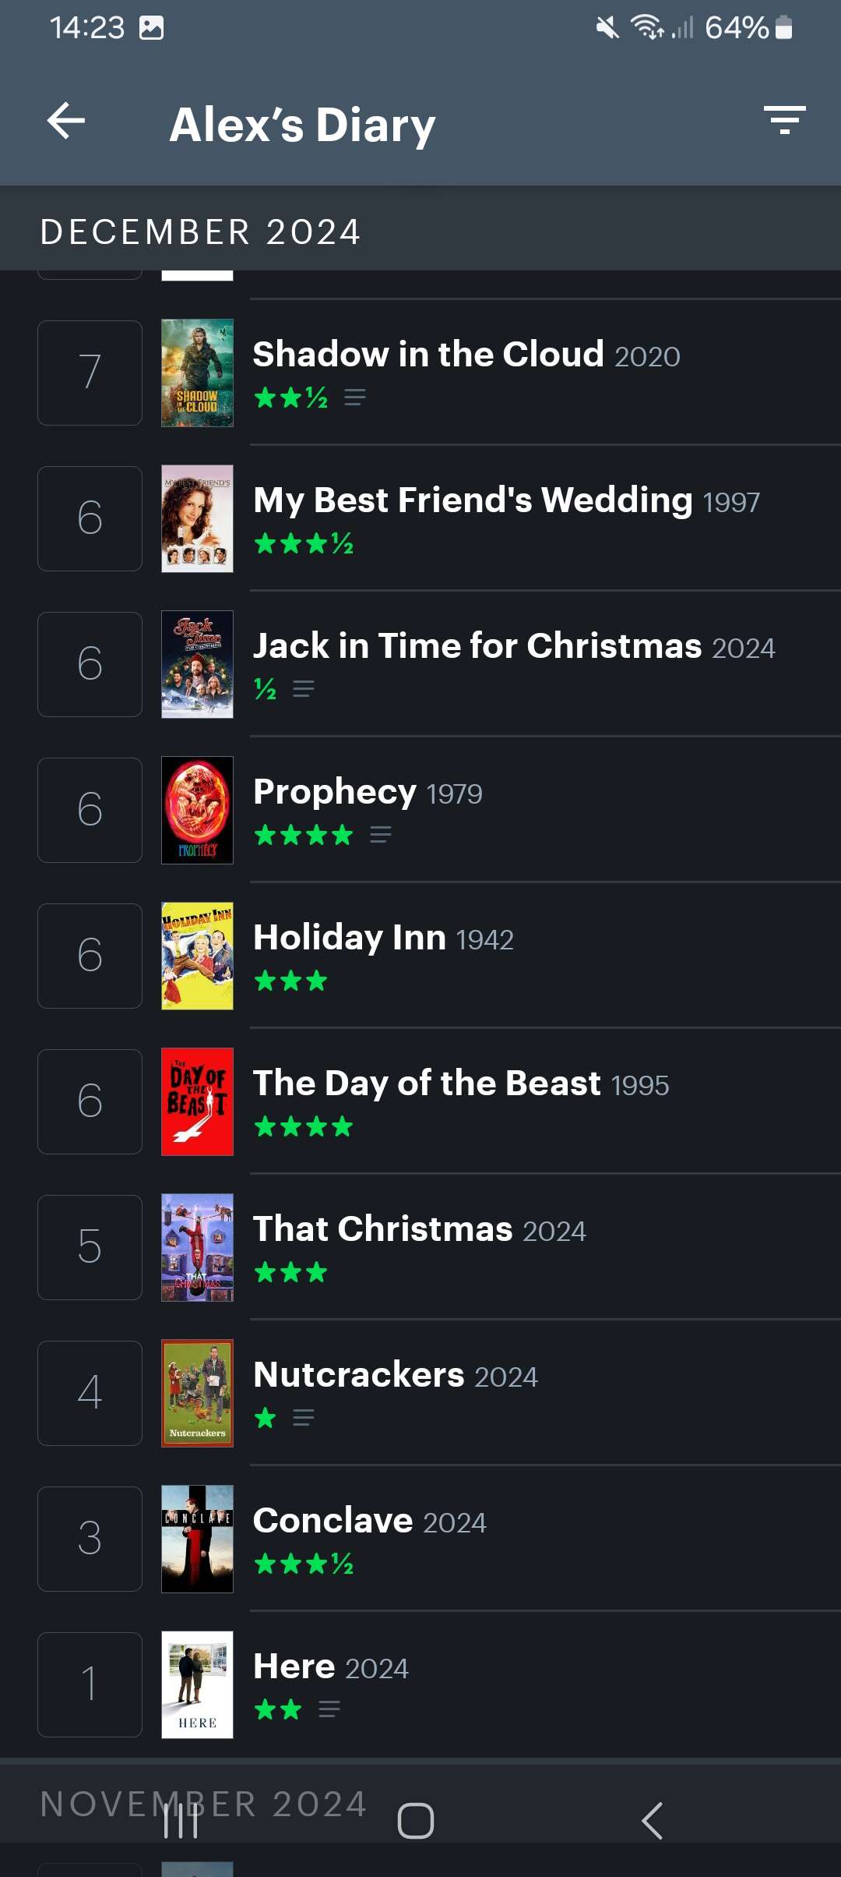
Task: Open review icon for Jack in Time for Christmas
Action: click(303, 689)
